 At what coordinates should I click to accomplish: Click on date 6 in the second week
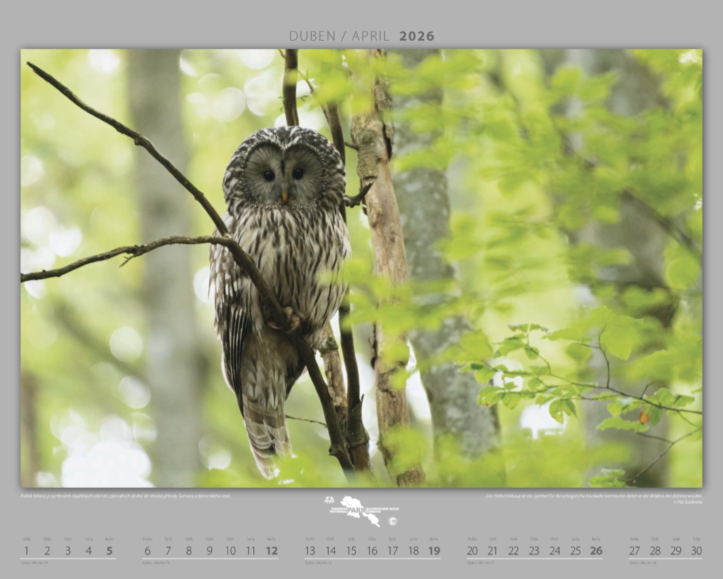click(147, 551)
